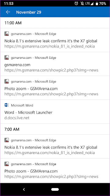The height and width of the screenshot is (196, 110).
Task: Tap the home pill navigation button
Action: coord(55,190)
